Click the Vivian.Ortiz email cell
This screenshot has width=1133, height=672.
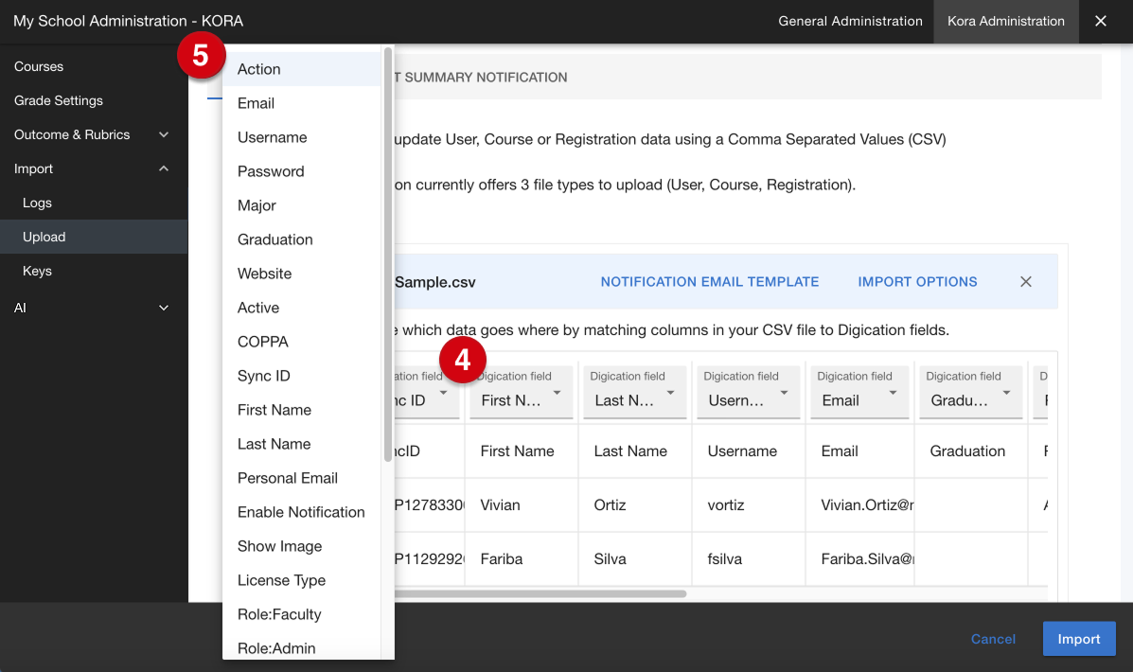(x=860, y=505)
